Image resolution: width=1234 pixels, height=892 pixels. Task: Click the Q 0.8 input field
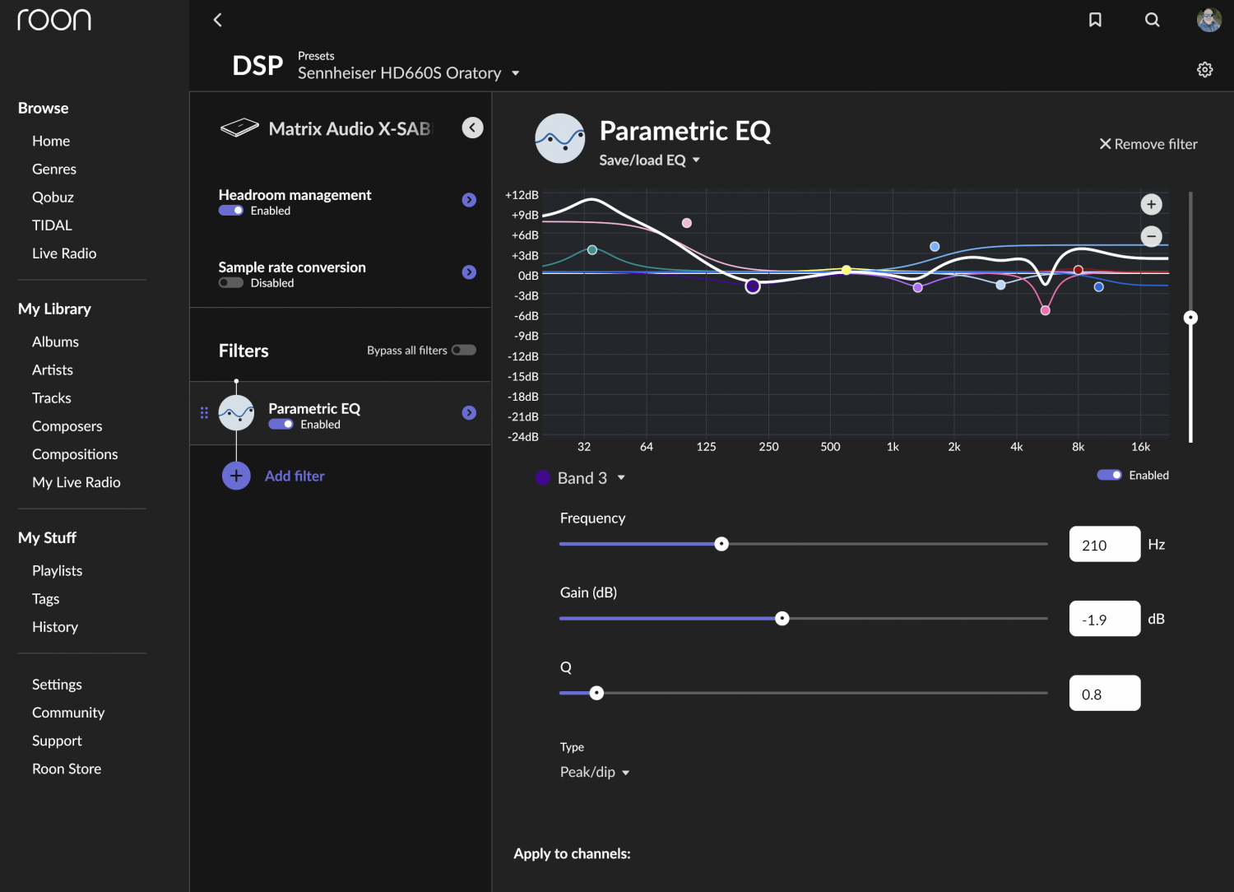click(x=1104, y=693)
